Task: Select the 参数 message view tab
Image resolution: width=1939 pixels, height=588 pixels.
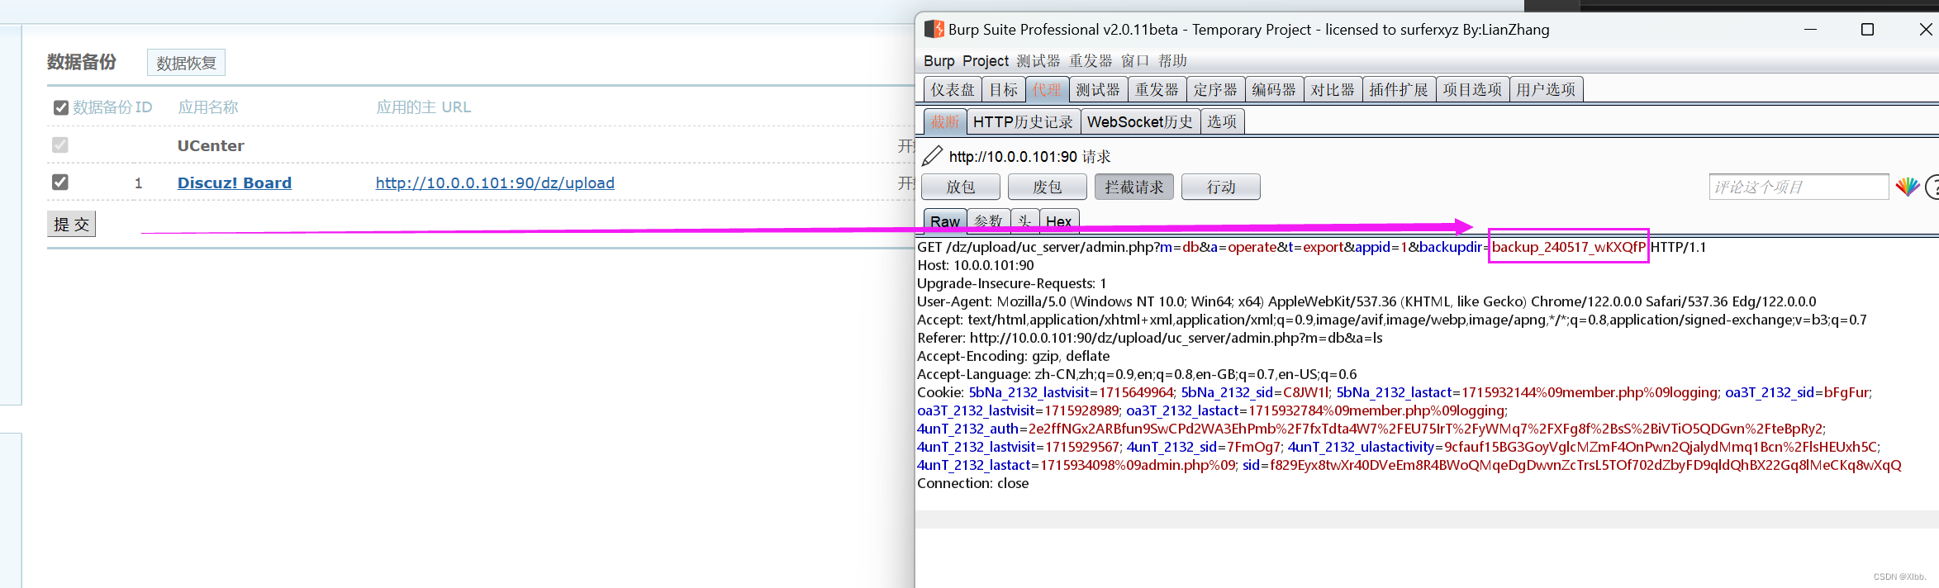Action: (x=988, y=221)
